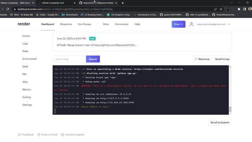The width and height of the screenshot is (252, 142).
Task: Open Jobs in the sidebar
Action: pos(25,82)
